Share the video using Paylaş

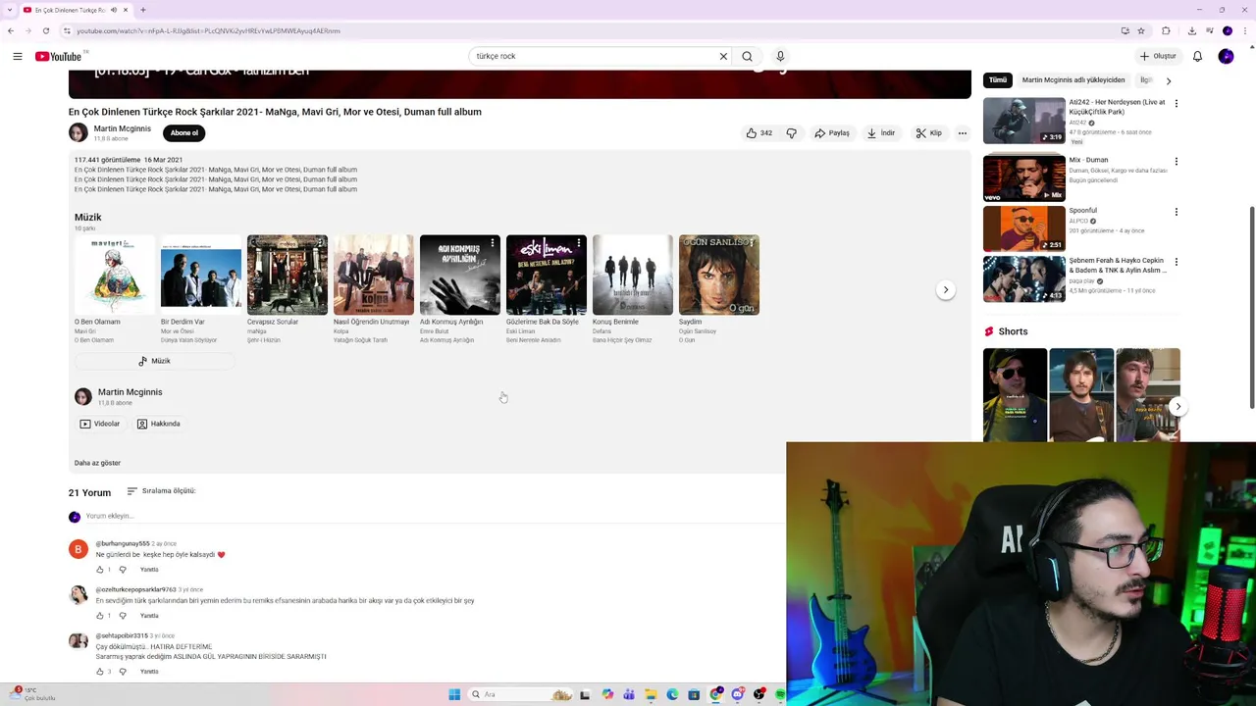click(832, 133)
